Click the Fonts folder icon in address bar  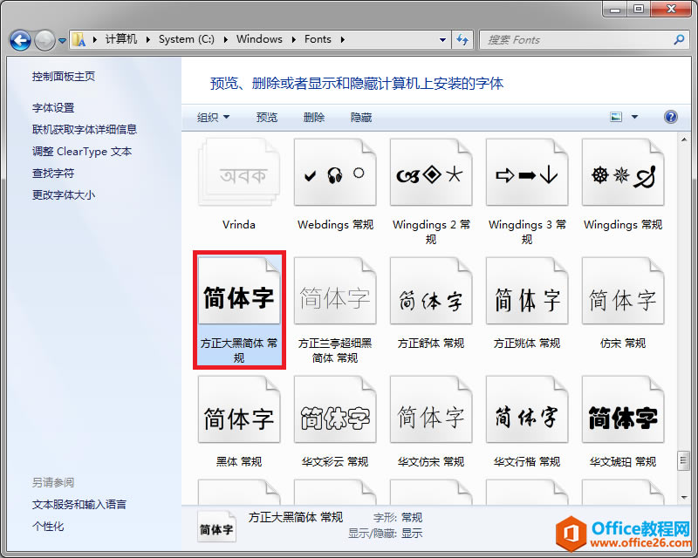click(x=79, y=39)
